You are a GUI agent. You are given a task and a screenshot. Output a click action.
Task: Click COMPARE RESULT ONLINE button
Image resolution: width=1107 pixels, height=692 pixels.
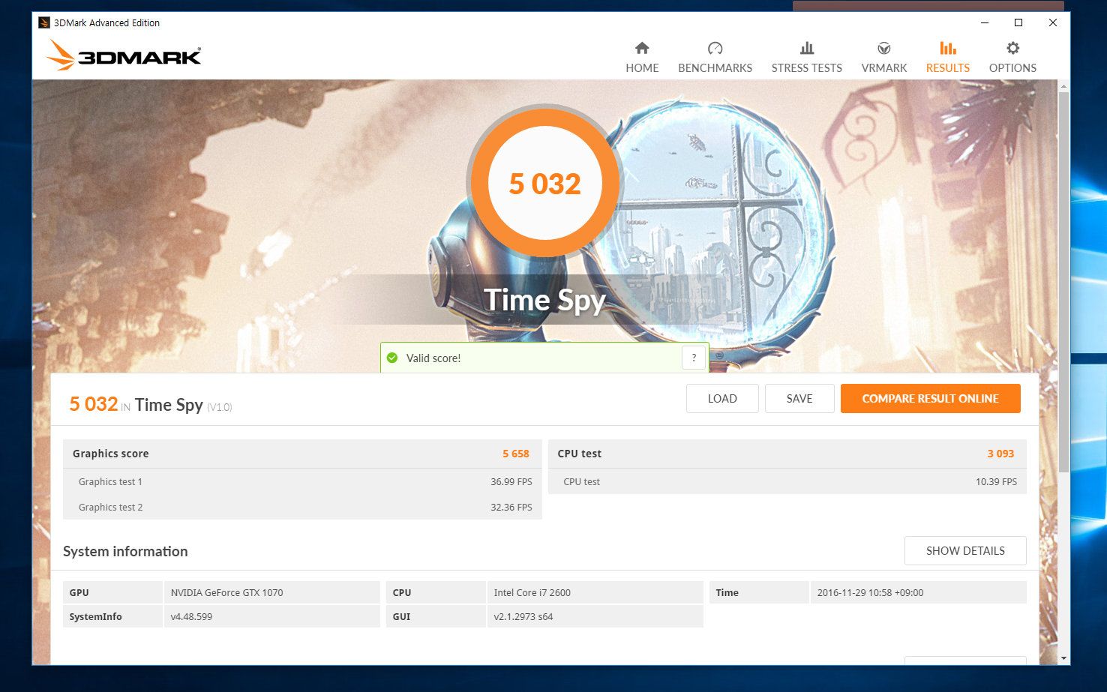point(930,399)
